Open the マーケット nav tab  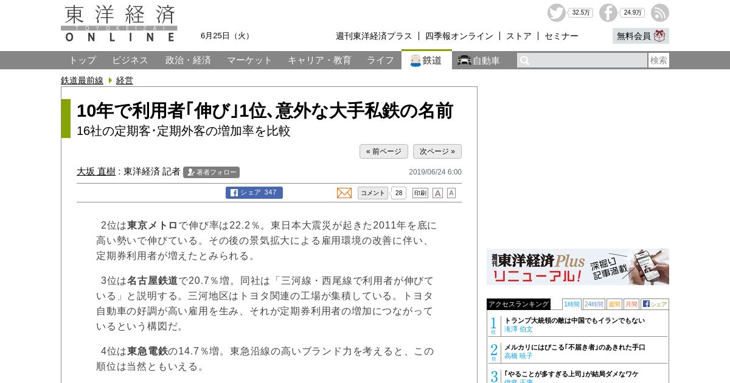[249, 60]
